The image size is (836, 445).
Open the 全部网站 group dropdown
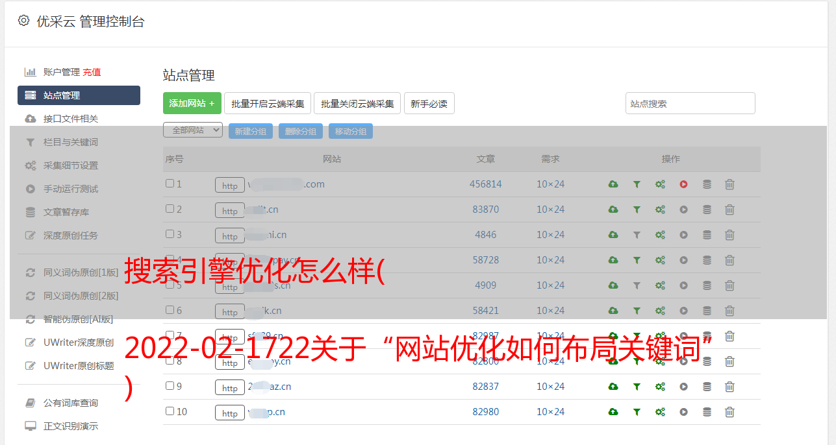[x=193, y=130]
